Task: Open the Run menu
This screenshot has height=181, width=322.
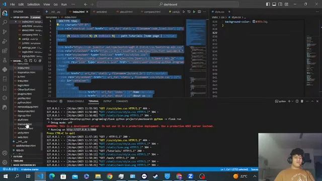Action: tap(64, 5)
